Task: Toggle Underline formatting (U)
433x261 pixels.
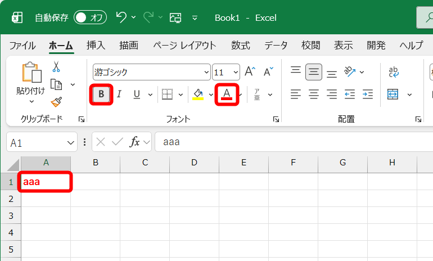Action: tap(137, 94)
